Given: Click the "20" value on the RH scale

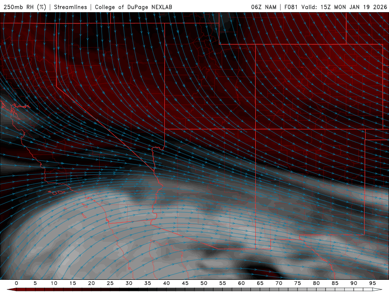Looking at the screenshot, I should (91, 283).
